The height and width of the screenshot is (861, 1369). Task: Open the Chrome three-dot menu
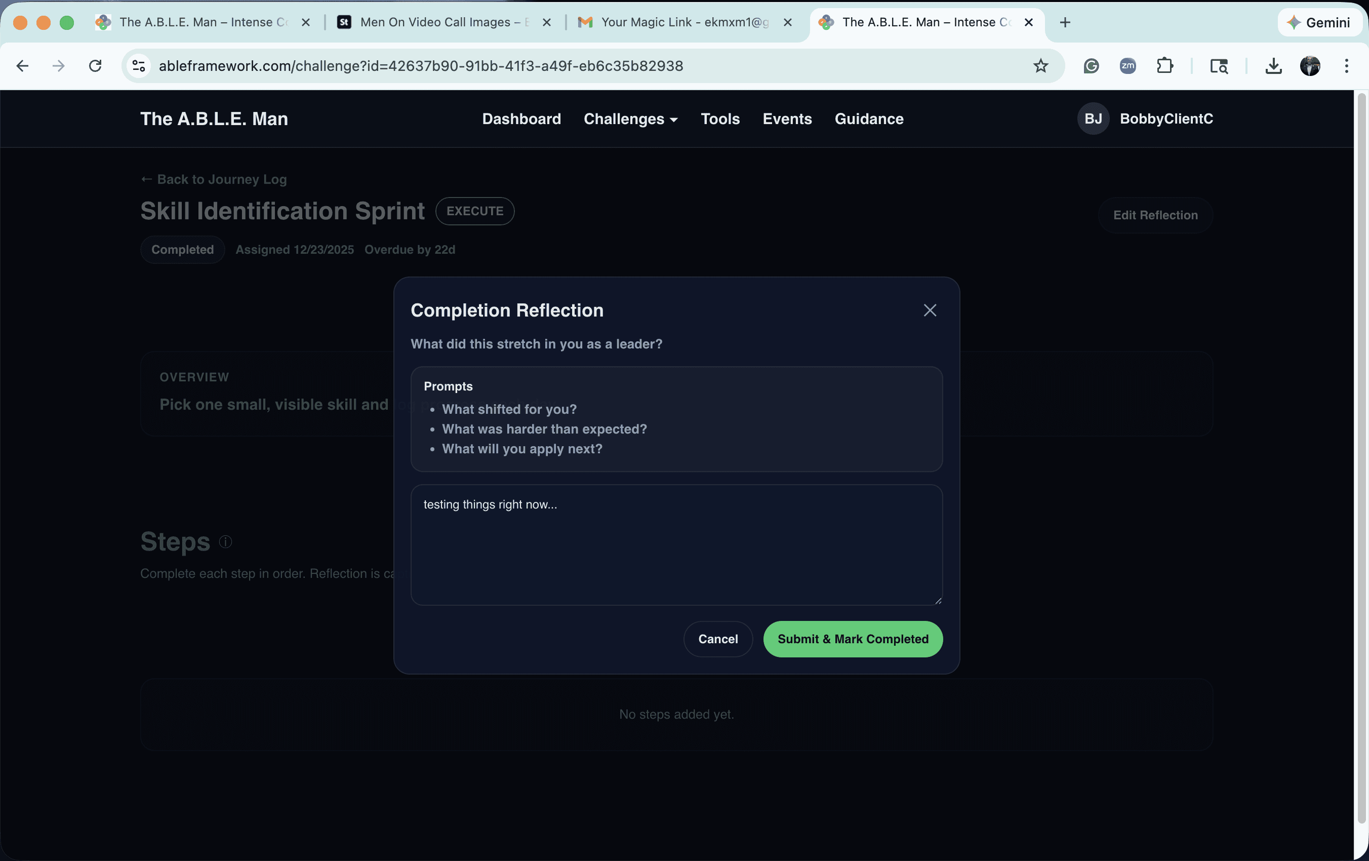[1346, 66]
